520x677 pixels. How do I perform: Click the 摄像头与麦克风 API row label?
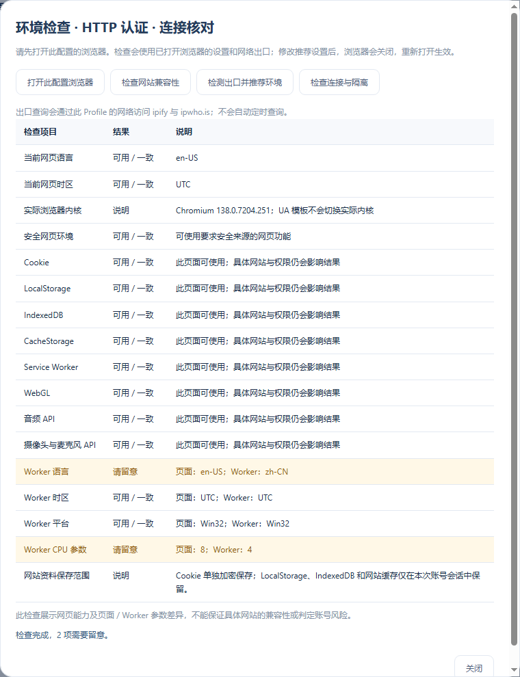point(60,444)
